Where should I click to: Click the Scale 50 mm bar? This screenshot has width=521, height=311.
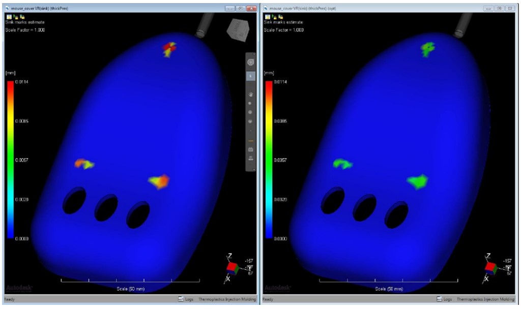(x=130, y=279)
